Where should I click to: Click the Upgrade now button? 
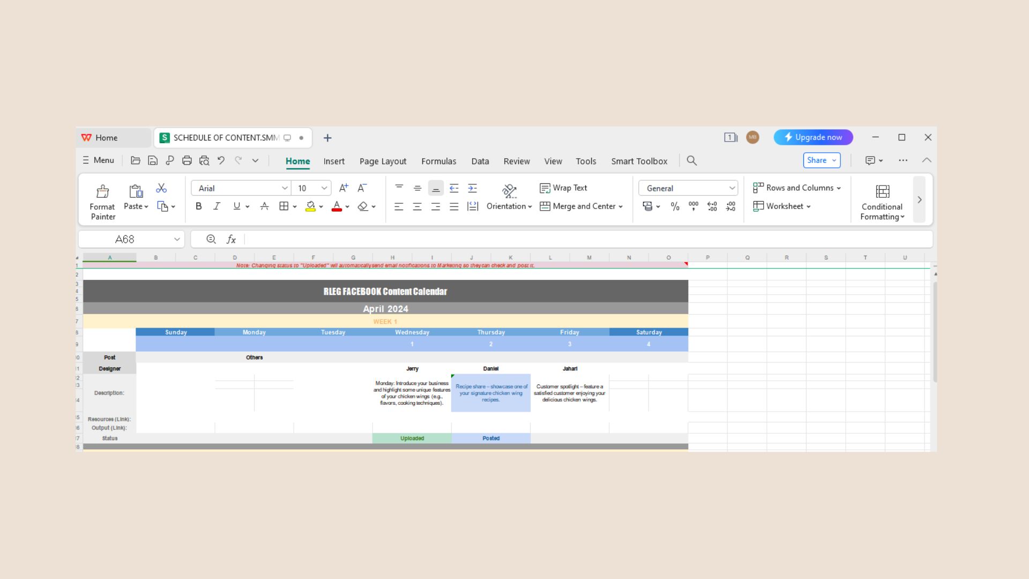click(x=813, y=137)
